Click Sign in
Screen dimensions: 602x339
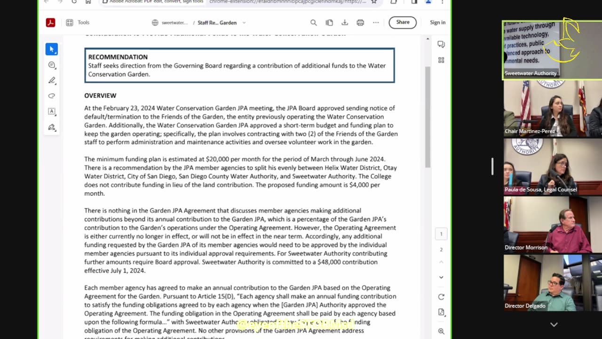[x=437, y=23]
